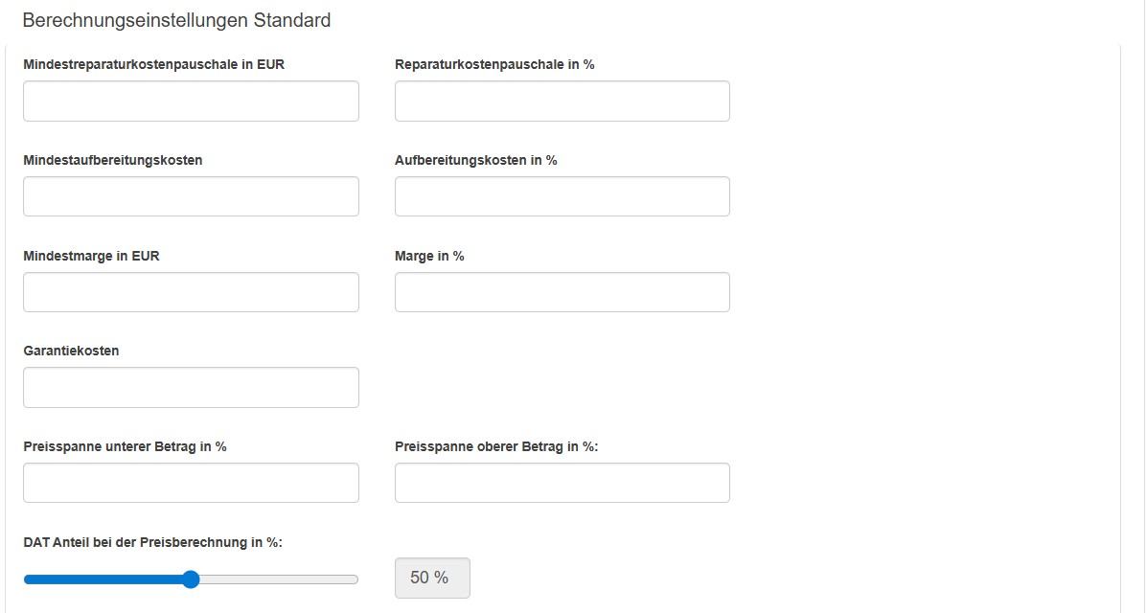Click the DAT Anteil slider handle

tap(191, 579)
